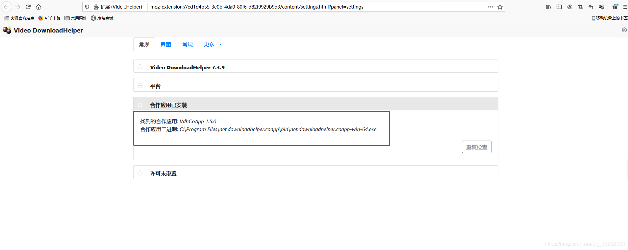Open the 新手上路 bookmark
628x250 pixels.
[x=49, y=18]
